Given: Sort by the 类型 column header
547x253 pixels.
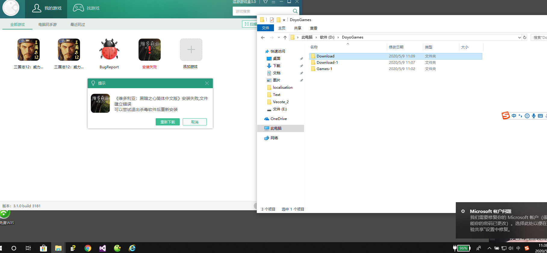Looking at the screenshot, I should pos(441,47).
